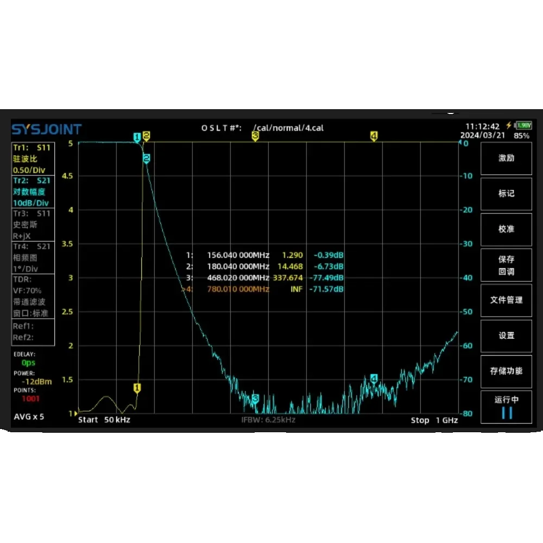Tap the charging lightning bolt icon
This screenshot has height=543, width=543.
(509, 125)
